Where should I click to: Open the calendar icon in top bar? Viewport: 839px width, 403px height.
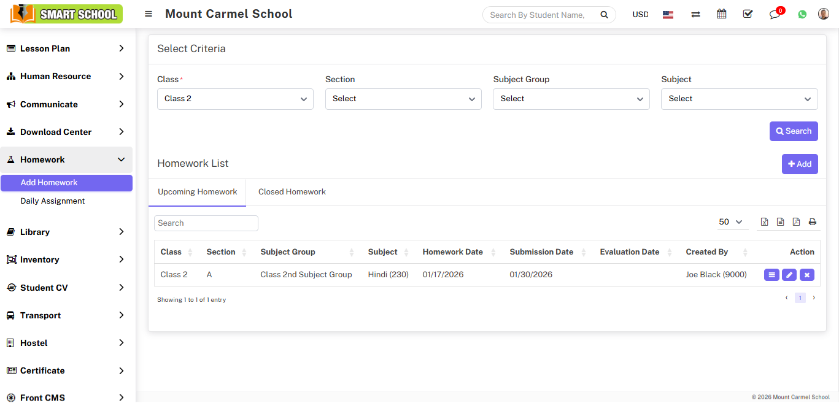[722, 14]
